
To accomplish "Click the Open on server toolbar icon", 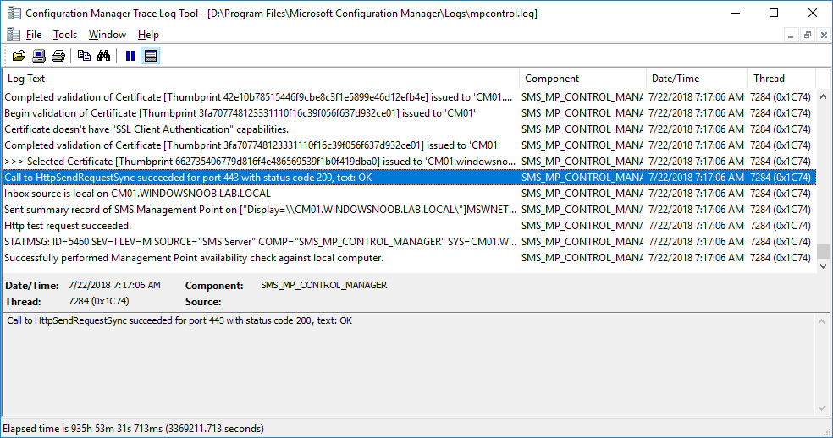I will [x=39, y=56].
